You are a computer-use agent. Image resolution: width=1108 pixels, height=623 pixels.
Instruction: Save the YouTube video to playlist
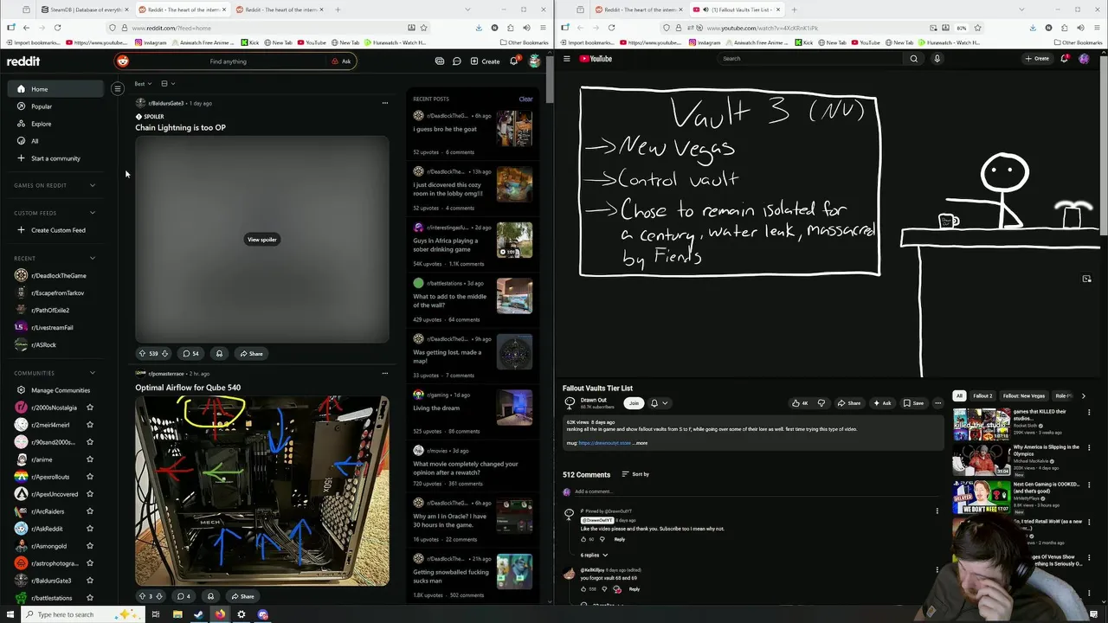coord(913,403)
